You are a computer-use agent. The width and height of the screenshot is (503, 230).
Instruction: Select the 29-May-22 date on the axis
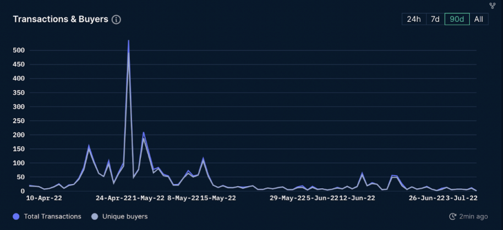pyautogui.click(x=287, y=198)
